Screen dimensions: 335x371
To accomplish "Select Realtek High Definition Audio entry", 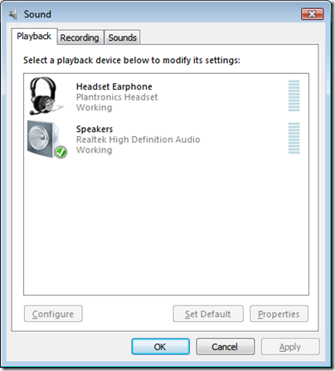I will point(138,139).
